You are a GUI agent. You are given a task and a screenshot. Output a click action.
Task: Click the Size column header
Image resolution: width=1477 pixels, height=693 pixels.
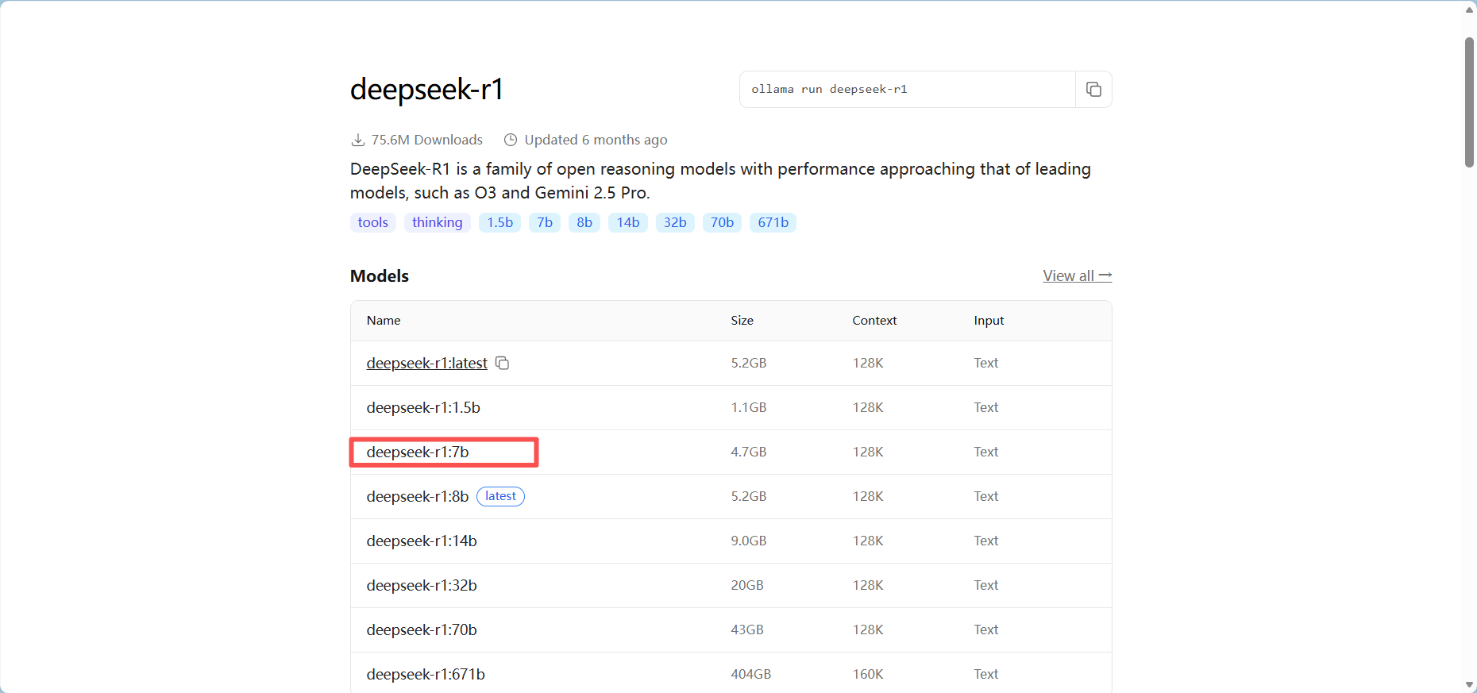coord(742,320)
